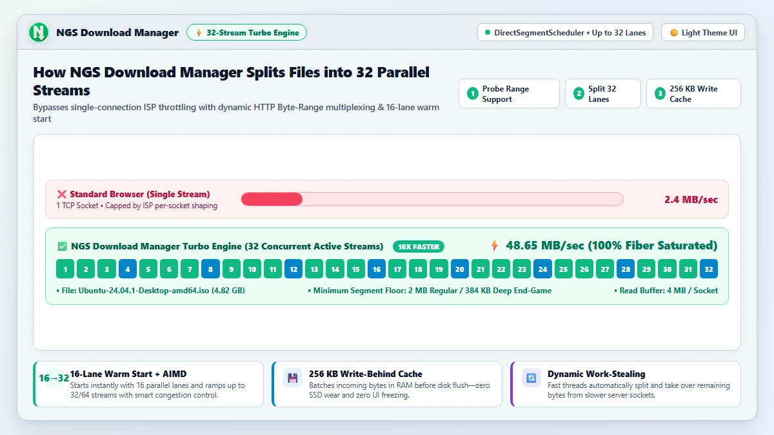
Task: Open the 256 KB Write-Behind Cache card
Action: point(387,384)
